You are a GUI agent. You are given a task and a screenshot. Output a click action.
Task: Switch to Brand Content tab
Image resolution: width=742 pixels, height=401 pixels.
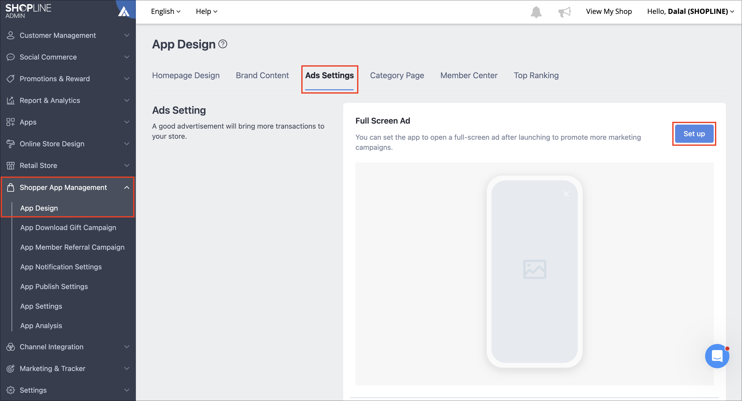click(262, 75)
